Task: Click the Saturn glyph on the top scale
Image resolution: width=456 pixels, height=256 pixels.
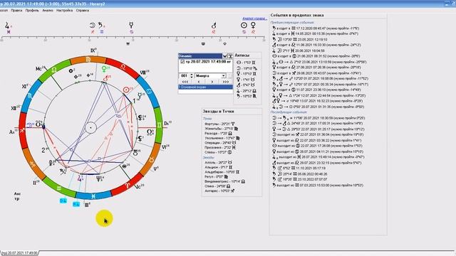Action: pos(100,26)
